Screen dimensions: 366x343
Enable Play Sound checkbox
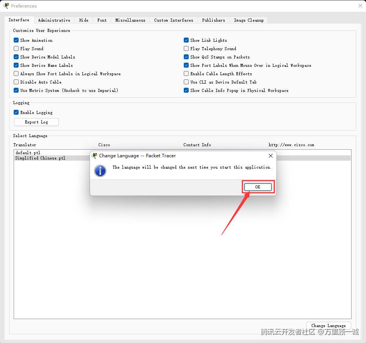click(16, 49)
